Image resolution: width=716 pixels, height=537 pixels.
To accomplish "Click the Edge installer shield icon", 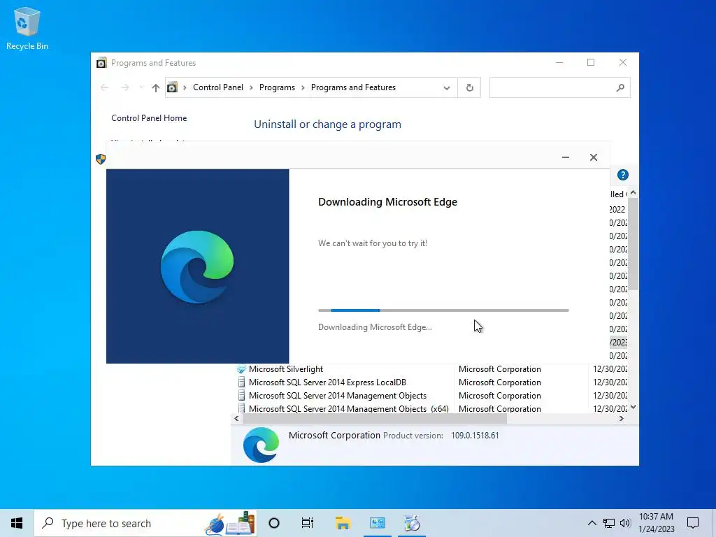I will pyautogui.click(x=101, y=159).
